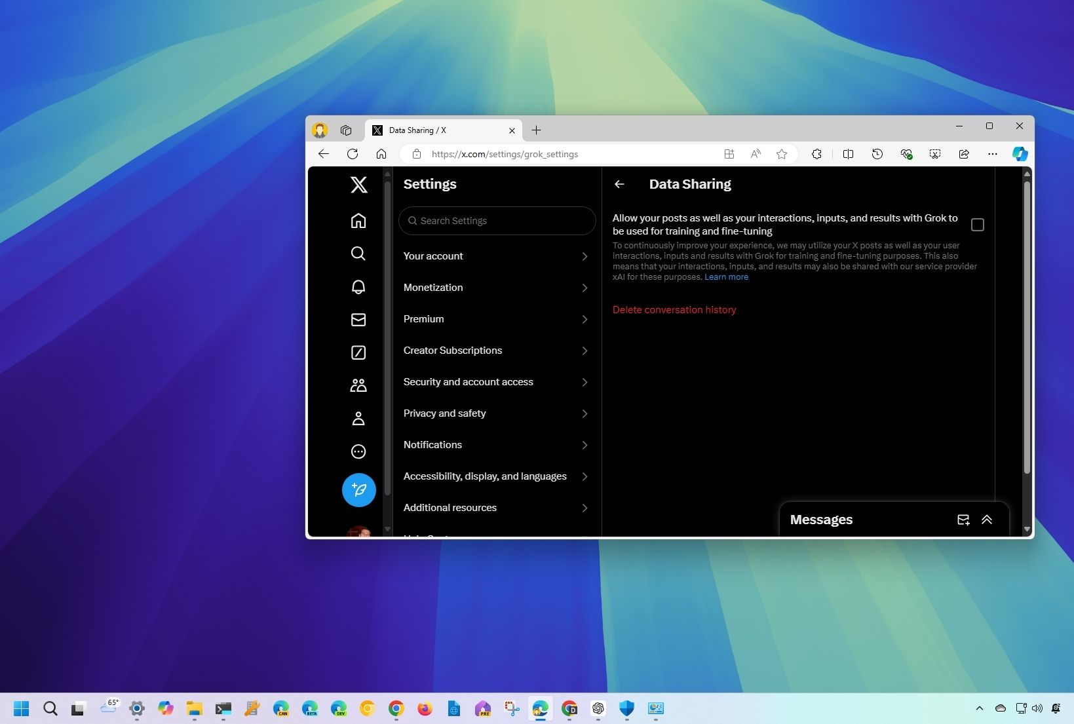Open the Grok sidebar icon
This screenshot has height=724, width=1074.
[x=358, y=352]
